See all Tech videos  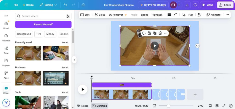click(65, 93)
